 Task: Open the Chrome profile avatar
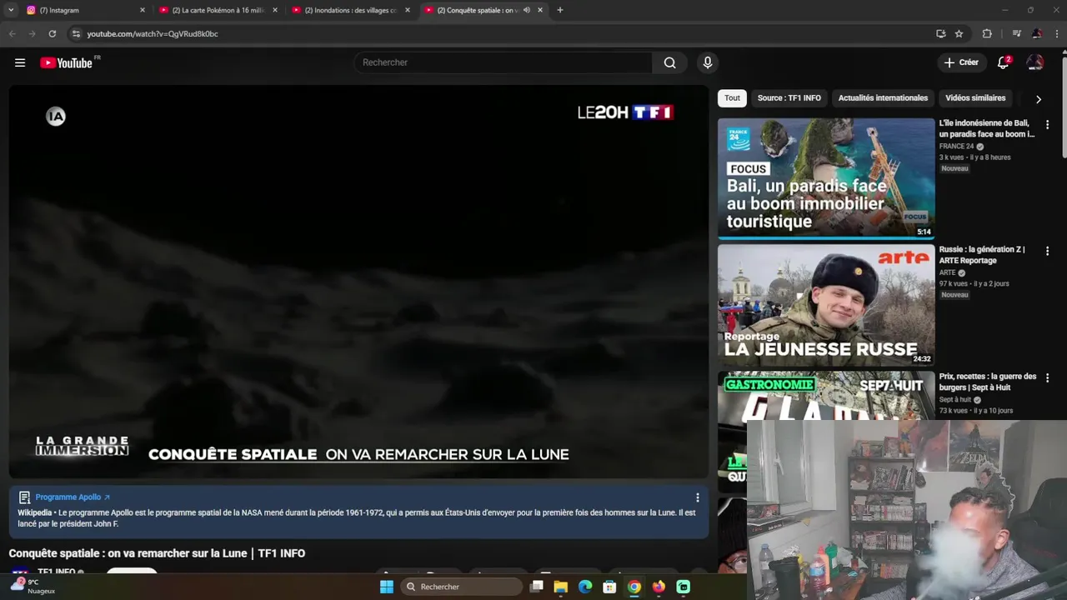(1037, 34)
